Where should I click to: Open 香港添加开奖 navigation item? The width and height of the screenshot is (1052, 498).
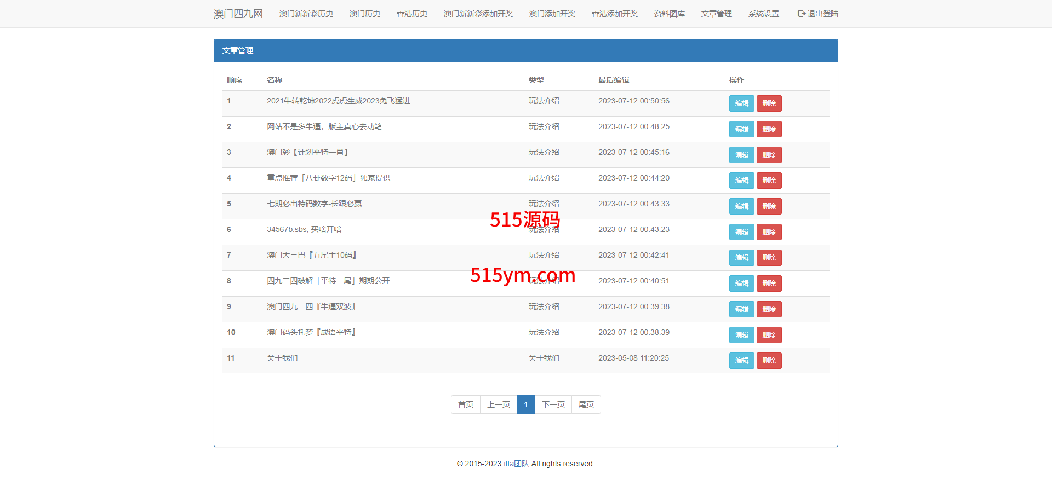tap(614, 14)
